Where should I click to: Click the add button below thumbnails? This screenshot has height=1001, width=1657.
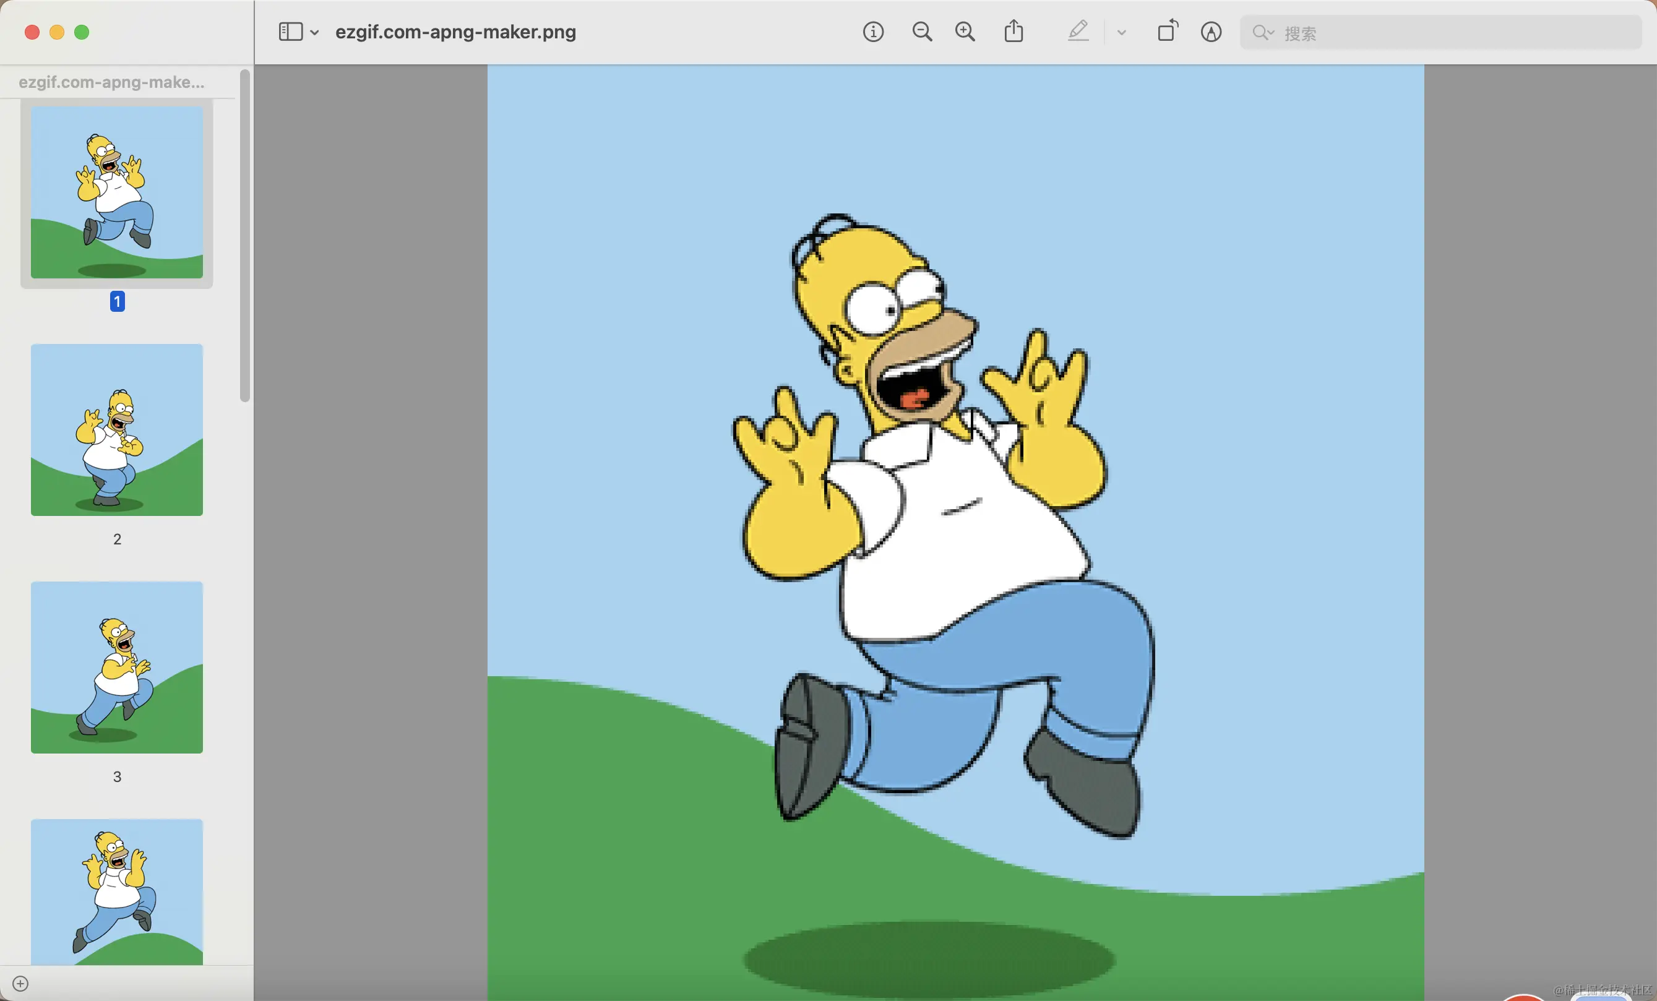click(20, 984)
